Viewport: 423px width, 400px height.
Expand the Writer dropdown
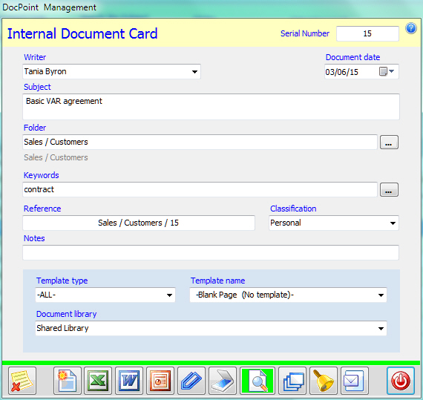pyautogui.click(x=194, y=72)
